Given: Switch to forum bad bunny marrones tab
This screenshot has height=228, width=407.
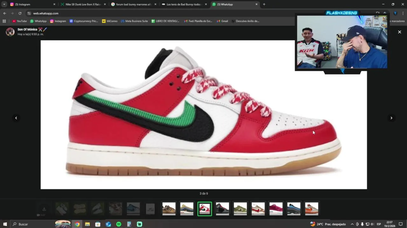Looking at the screenshot, I should tap(134, 4).
